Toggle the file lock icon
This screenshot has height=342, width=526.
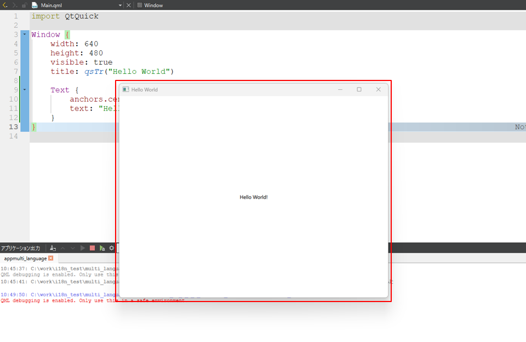24,5
